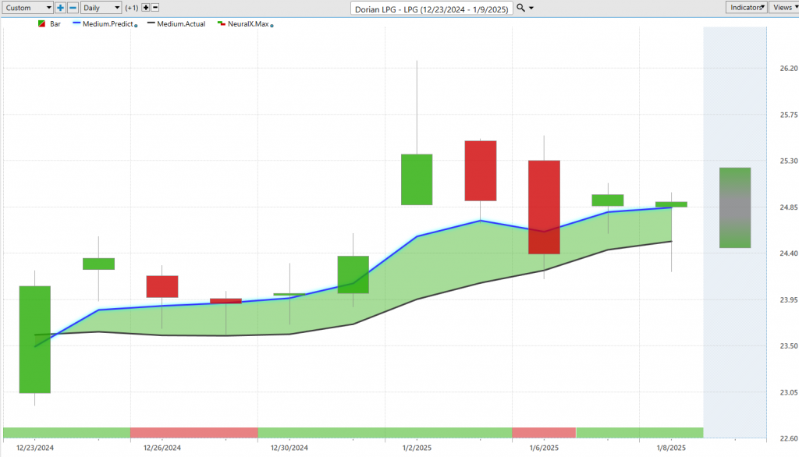Open the Daily interval dropdown
This screenshot has width=799, height=457.
[101, 8]
